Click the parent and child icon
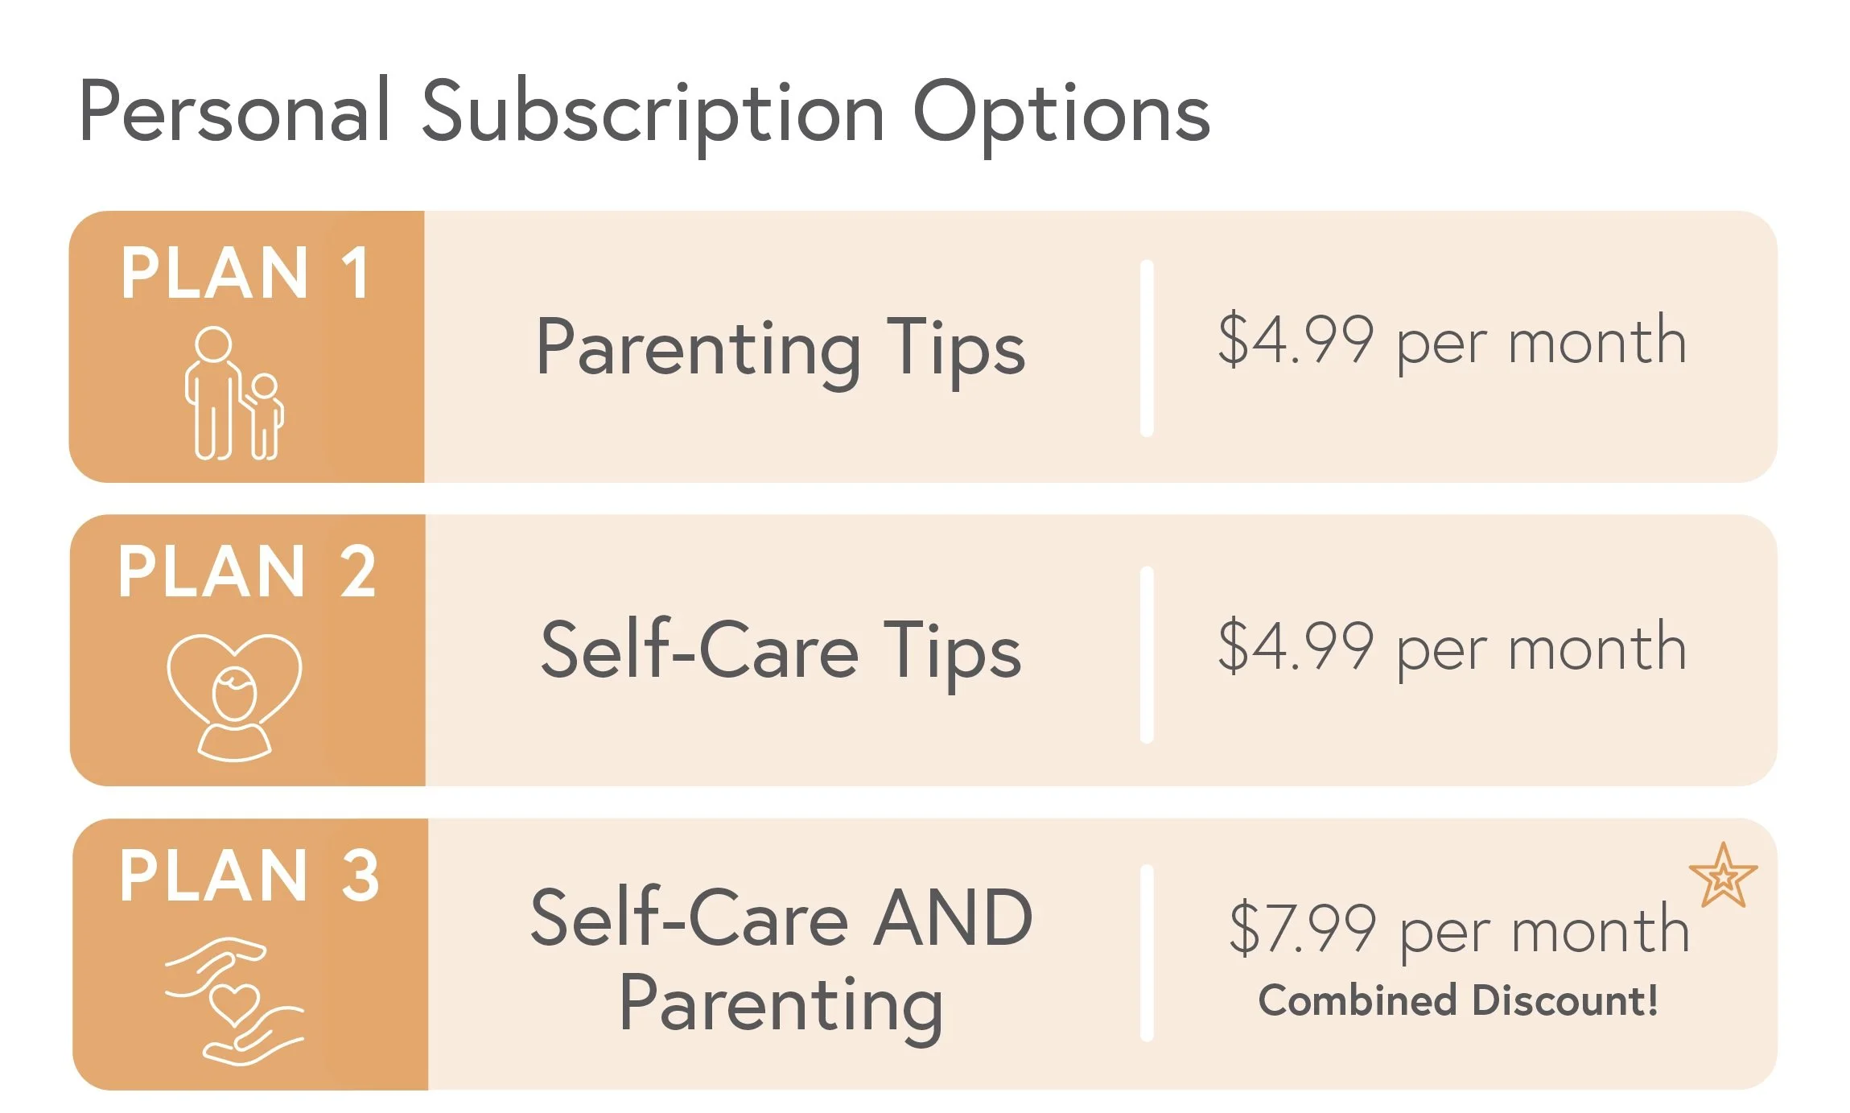The image size is (1850, 1113). coord(234,394)
